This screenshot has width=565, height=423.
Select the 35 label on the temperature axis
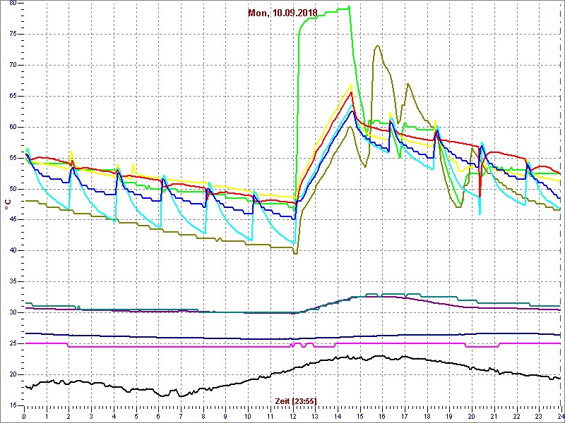click(12, 281)
